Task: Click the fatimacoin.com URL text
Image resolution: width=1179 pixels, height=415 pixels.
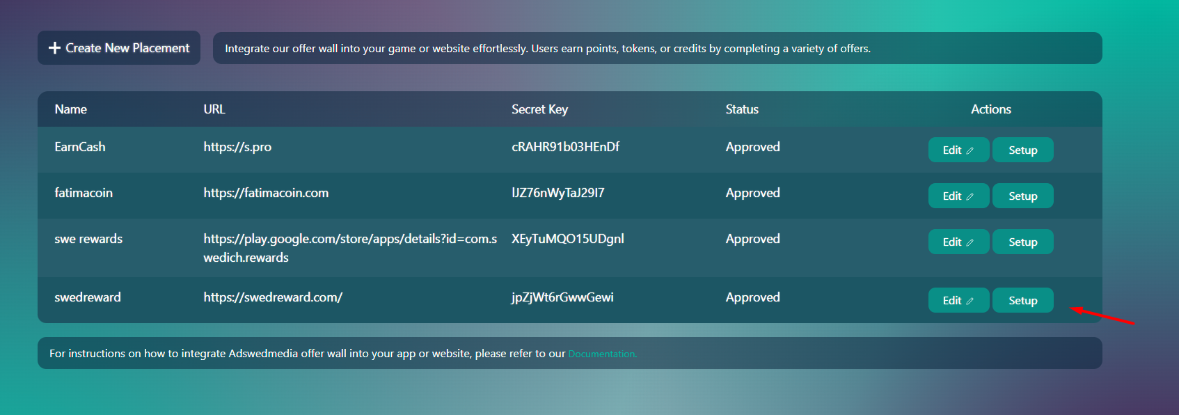Action: [266, 193]
